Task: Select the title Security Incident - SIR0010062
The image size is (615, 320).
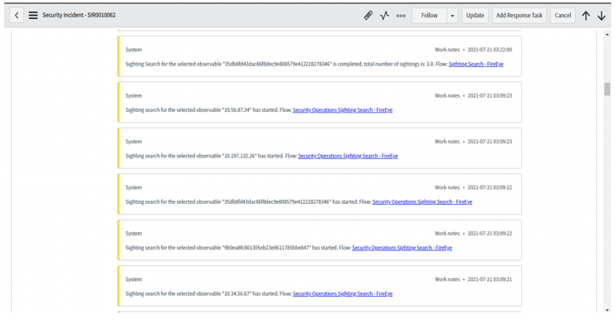Action: coord(79,15)
